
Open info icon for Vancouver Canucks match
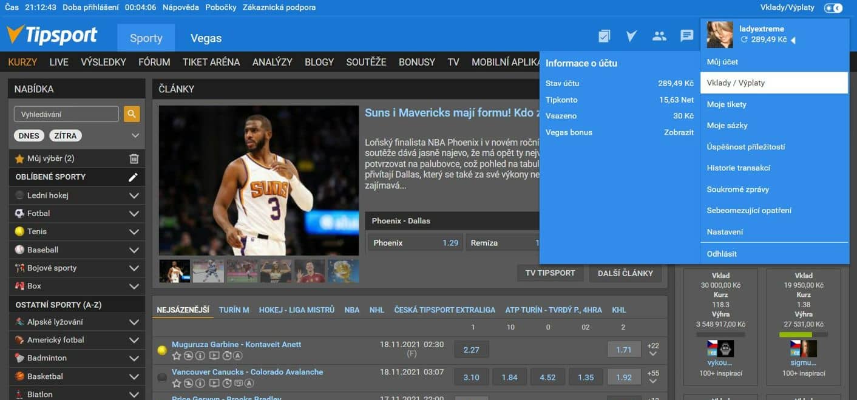pos(201,383)
